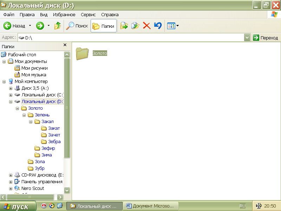Expand the Локальный диск (C:) node
The image size is (281, 211).
click(x=11, y=95)
